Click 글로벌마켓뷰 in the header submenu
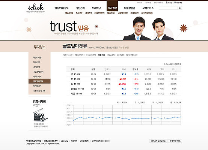Viewport: 208px width, 150px height. coord(123,13)
